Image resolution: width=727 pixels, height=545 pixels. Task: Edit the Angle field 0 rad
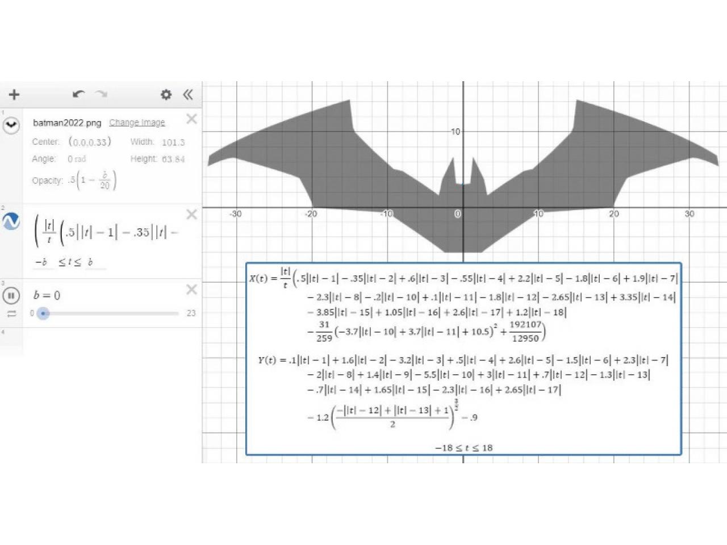pyautogui.click(x=77, y=159)
